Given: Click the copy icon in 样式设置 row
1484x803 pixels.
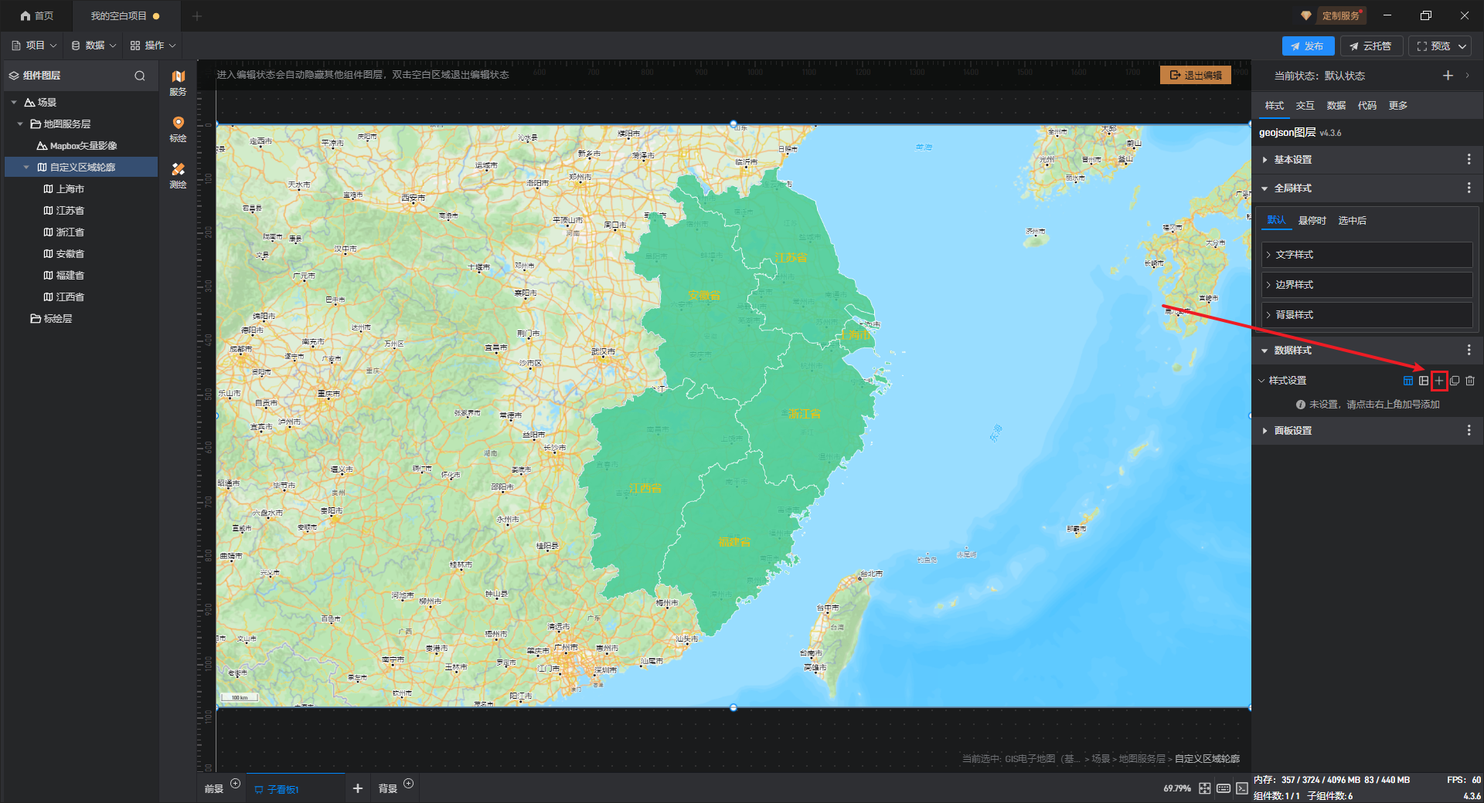Looking at the screenshot, I should coord(1455,381).
